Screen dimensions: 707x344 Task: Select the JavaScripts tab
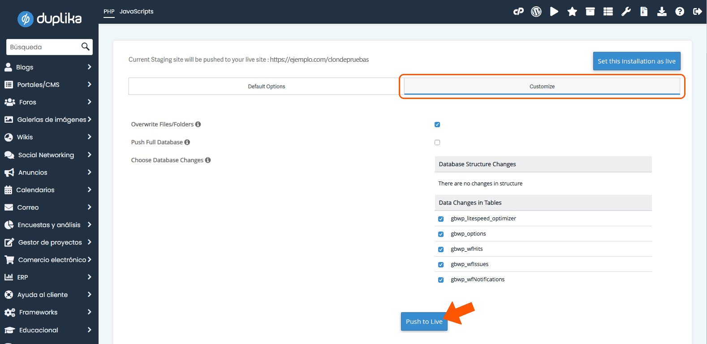136,11
